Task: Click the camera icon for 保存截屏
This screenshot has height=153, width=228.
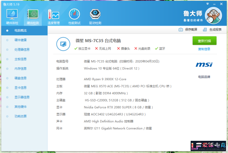Action: [x=180, y=29]
